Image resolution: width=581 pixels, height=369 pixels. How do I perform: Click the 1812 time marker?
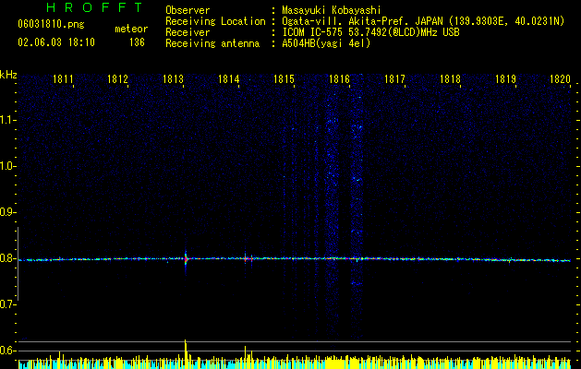point(117,79)
